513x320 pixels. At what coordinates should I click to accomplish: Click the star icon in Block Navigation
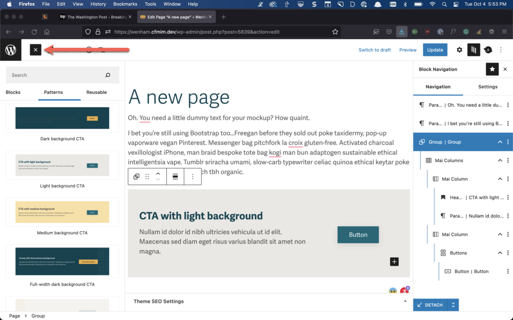(x=492, y=69)
